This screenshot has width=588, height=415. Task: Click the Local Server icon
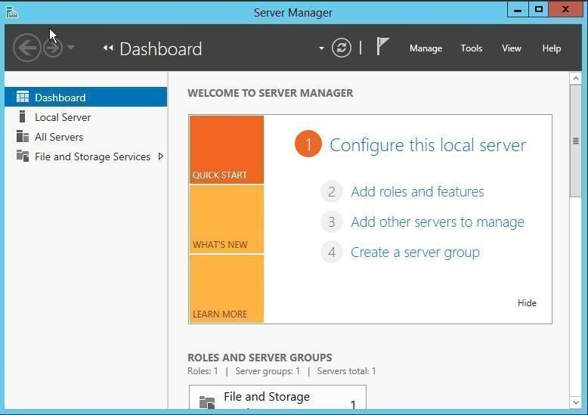(23, 117)
